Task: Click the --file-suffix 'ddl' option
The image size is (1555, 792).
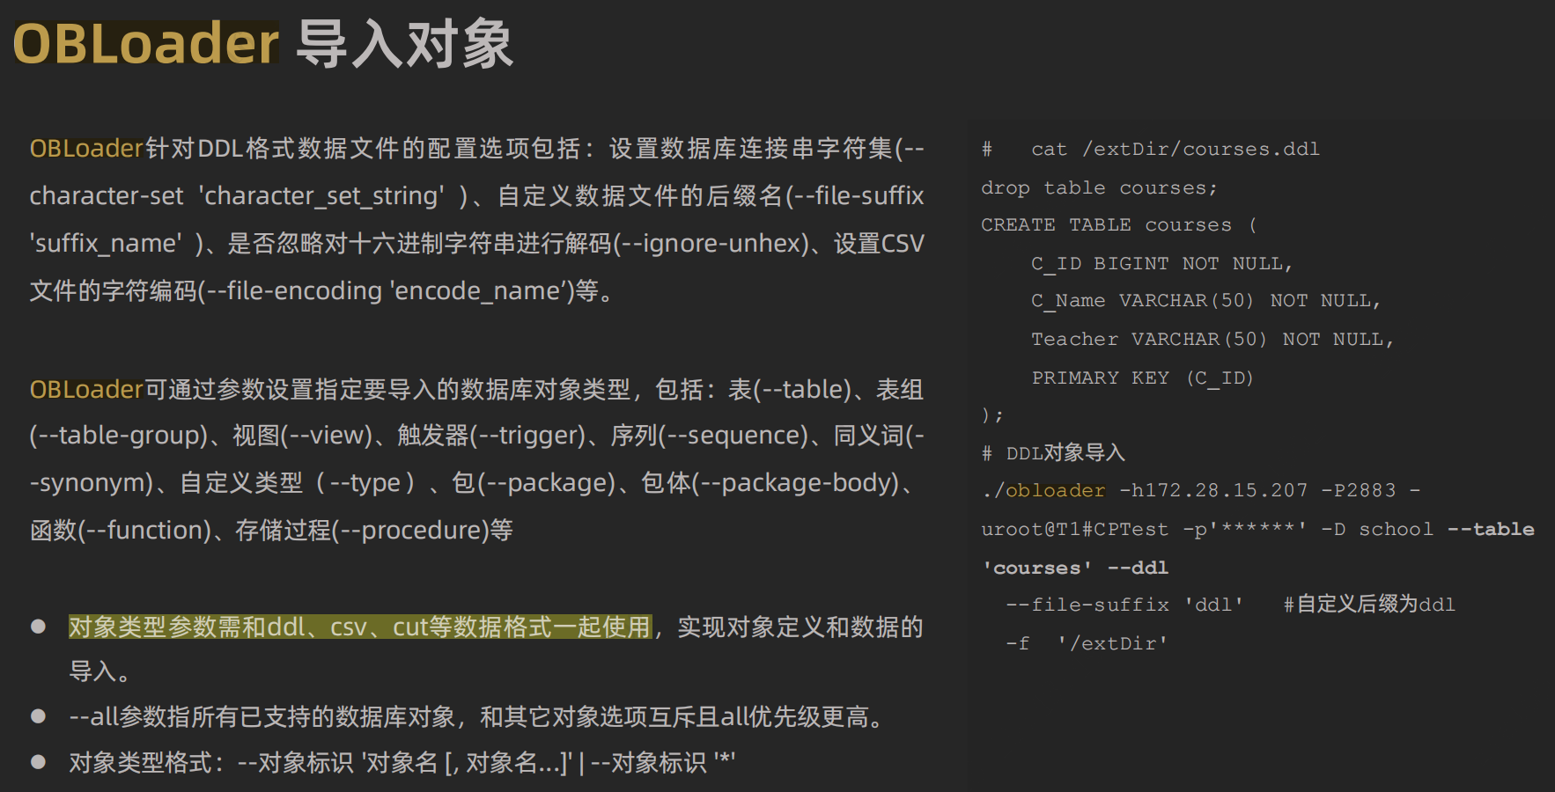Action: (x=1124, y=605)
